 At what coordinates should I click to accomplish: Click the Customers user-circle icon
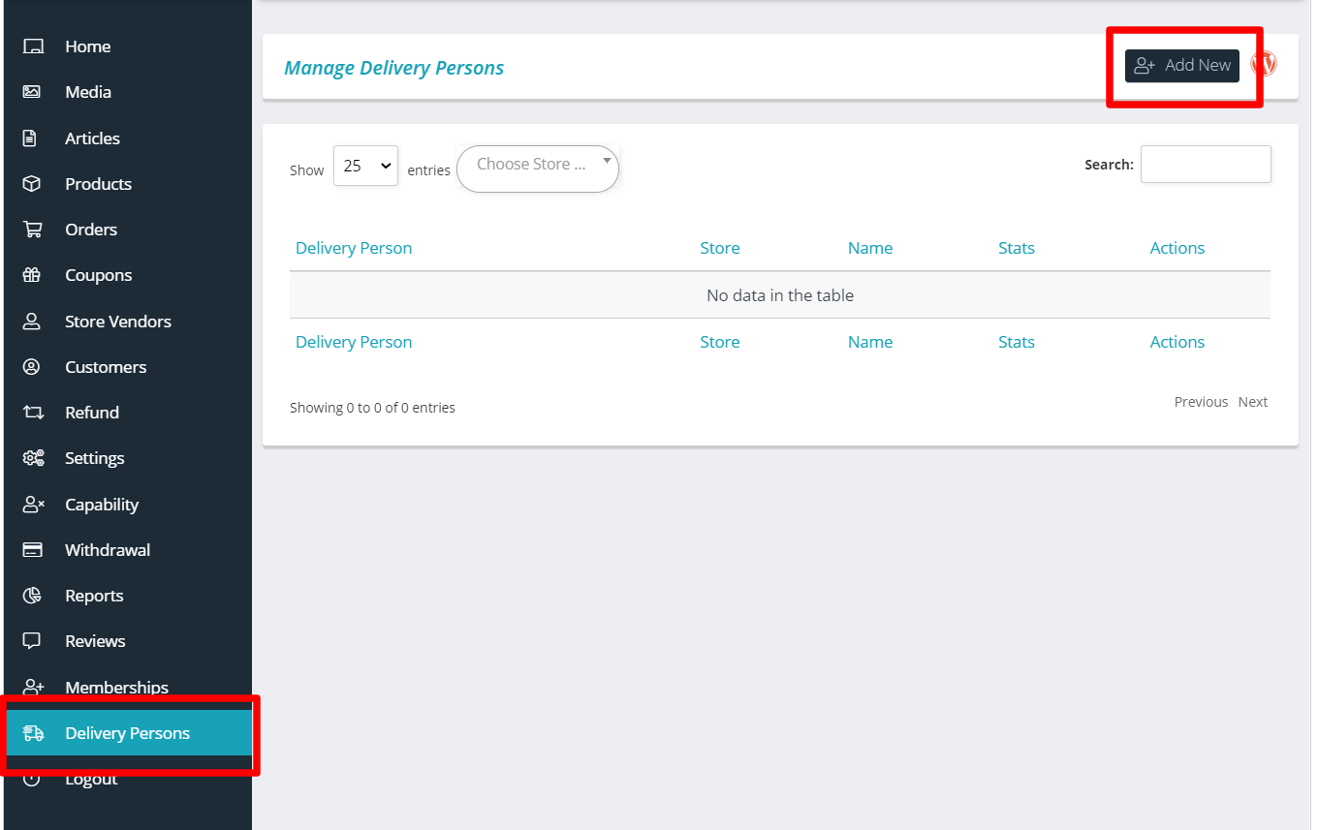tap(32, 367)
